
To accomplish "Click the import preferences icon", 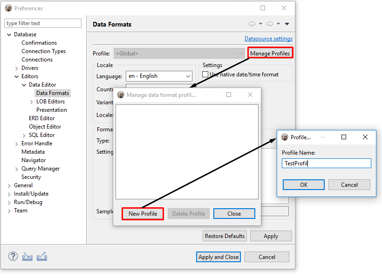I will point(27,256).
